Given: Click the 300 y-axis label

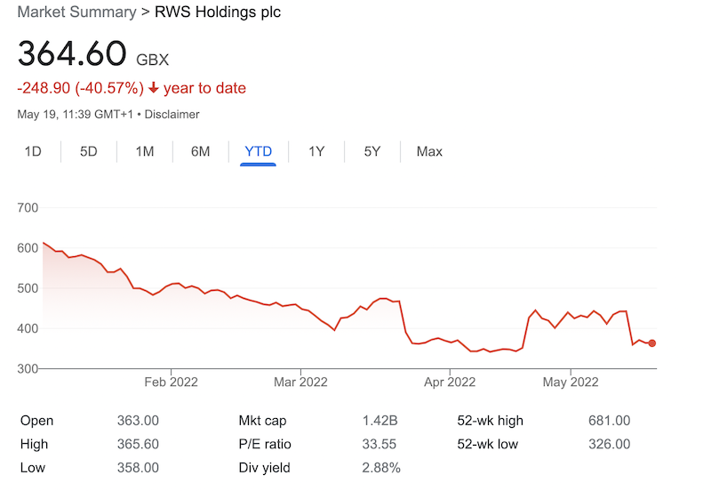Looking at the screenshot, I should coord(28,368).
